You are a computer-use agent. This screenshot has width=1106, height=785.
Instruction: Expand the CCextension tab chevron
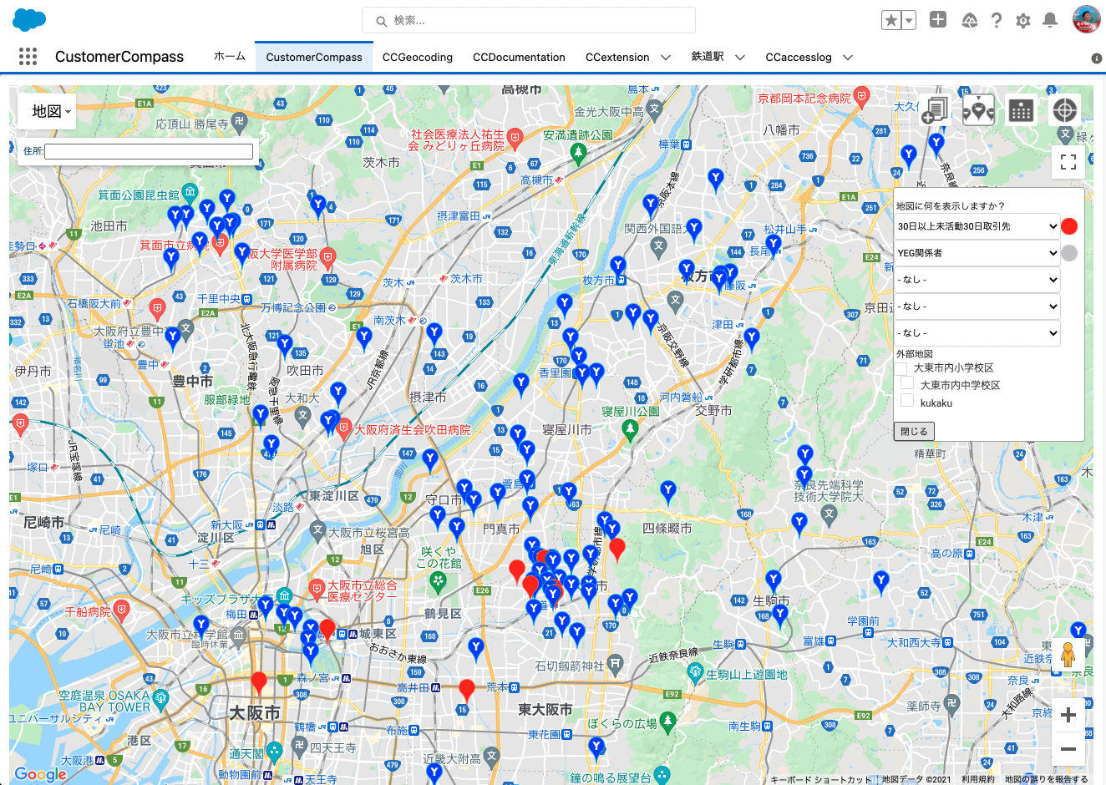(666, 58)
